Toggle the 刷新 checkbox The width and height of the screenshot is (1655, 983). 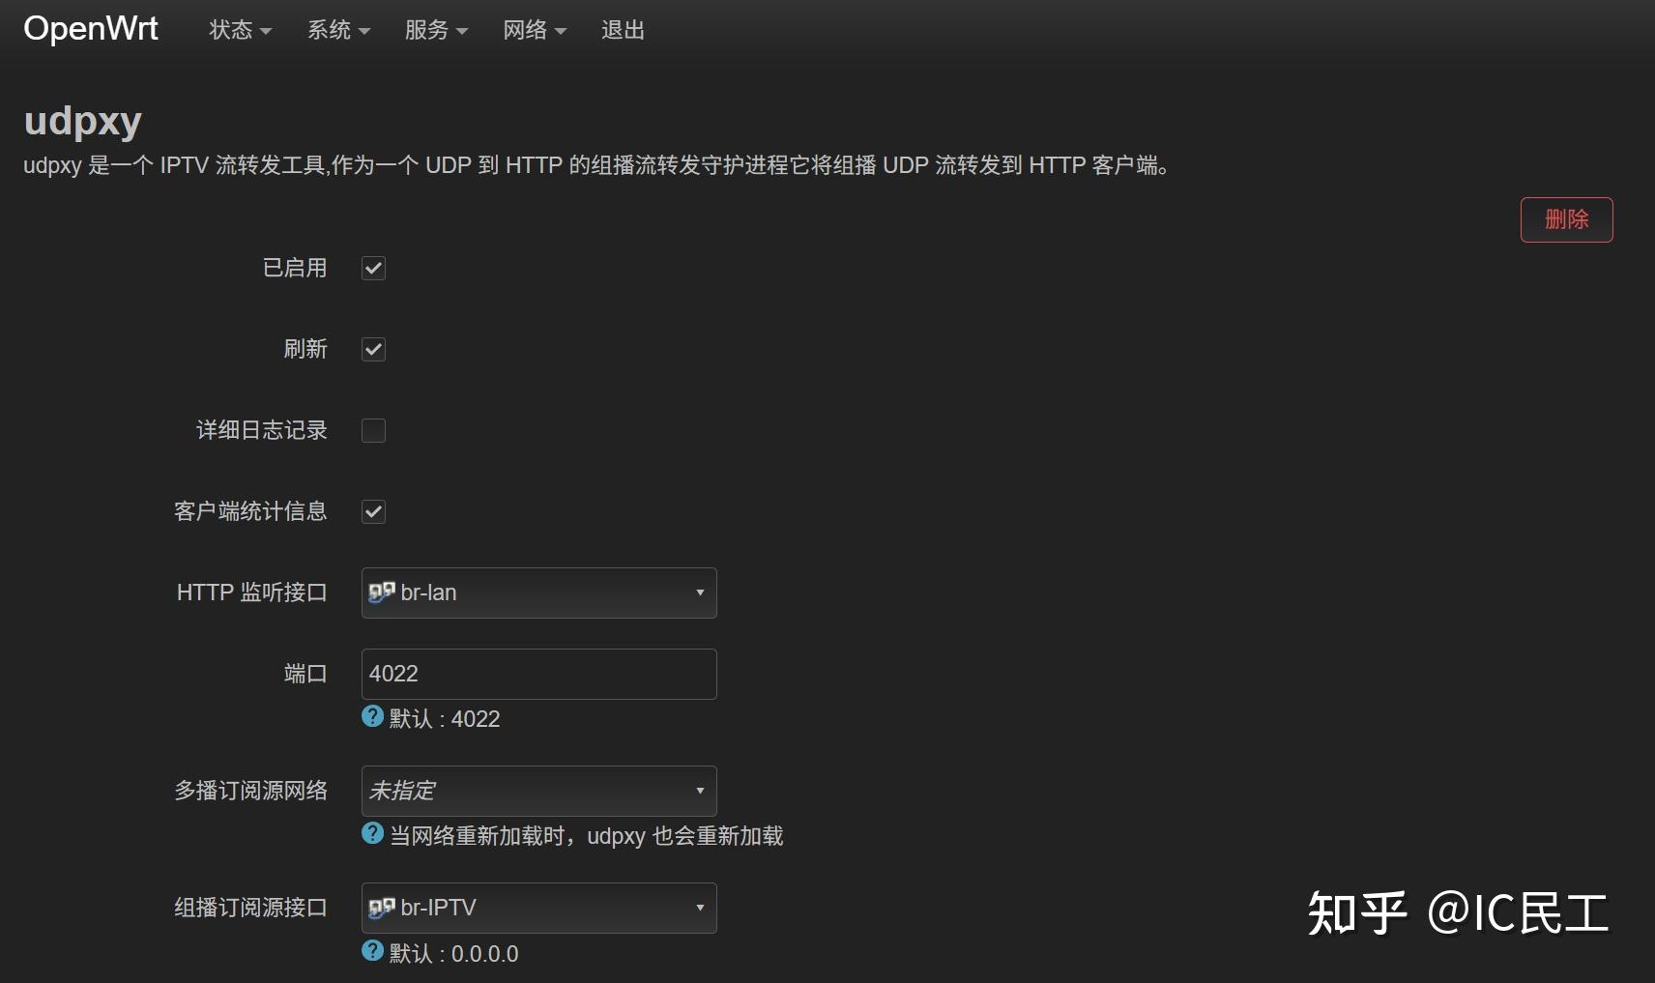pyautogui.click(x=373, y=349)
